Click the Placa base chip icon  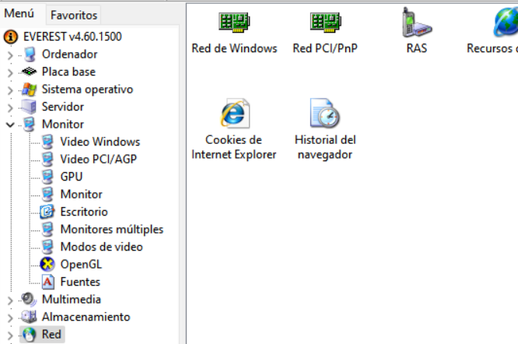tap(30, 72)
